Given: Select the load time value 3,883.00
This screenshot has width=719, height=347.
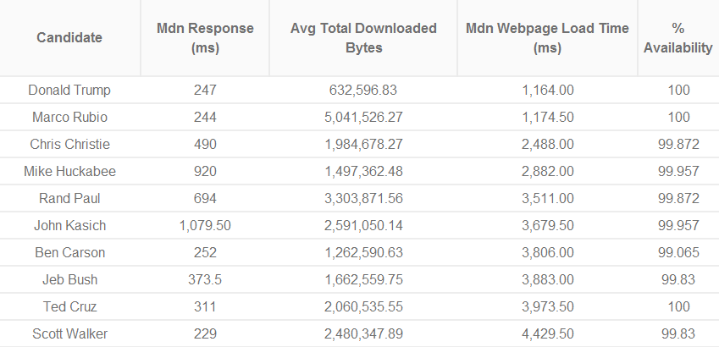Looking at the screenshot, I should point(547,279).
